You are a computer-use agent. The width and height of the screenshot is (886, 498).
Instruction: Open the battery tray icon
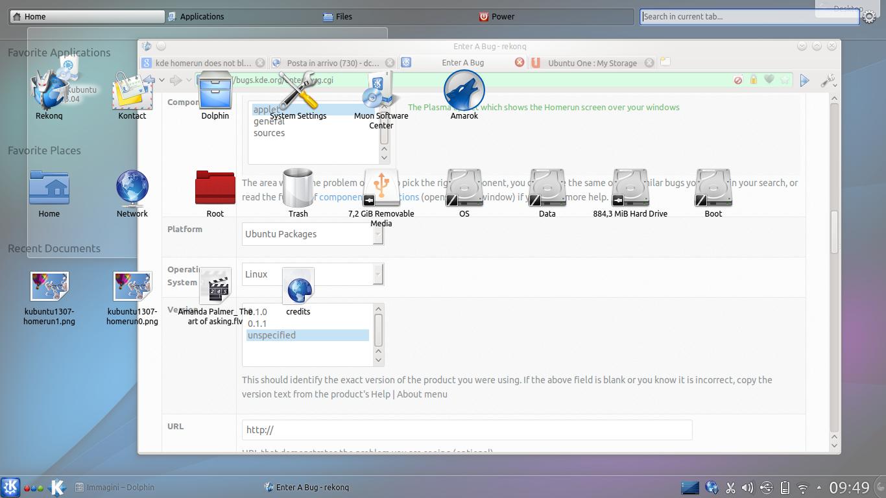784,488
